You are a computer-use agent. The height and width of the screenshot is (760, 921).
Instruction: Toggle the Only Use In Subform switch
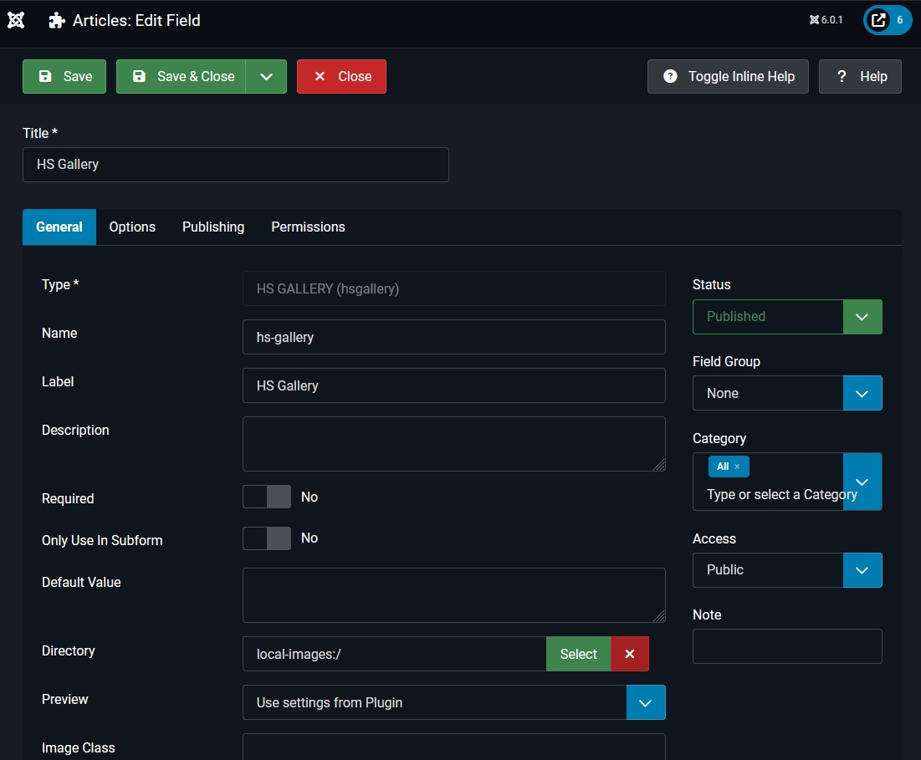coord(267,538)
